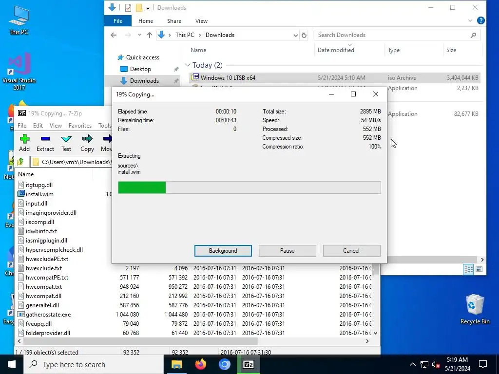Open the notification center icon

[483, 364]
